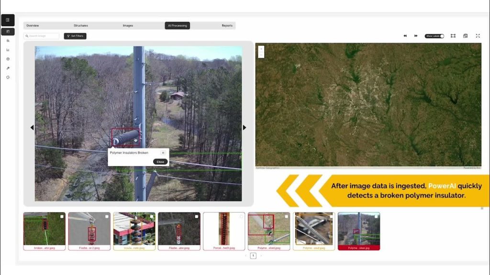Switch to the Structures tab
Viewport: 490px width, 275px height.
coord(81,26)
